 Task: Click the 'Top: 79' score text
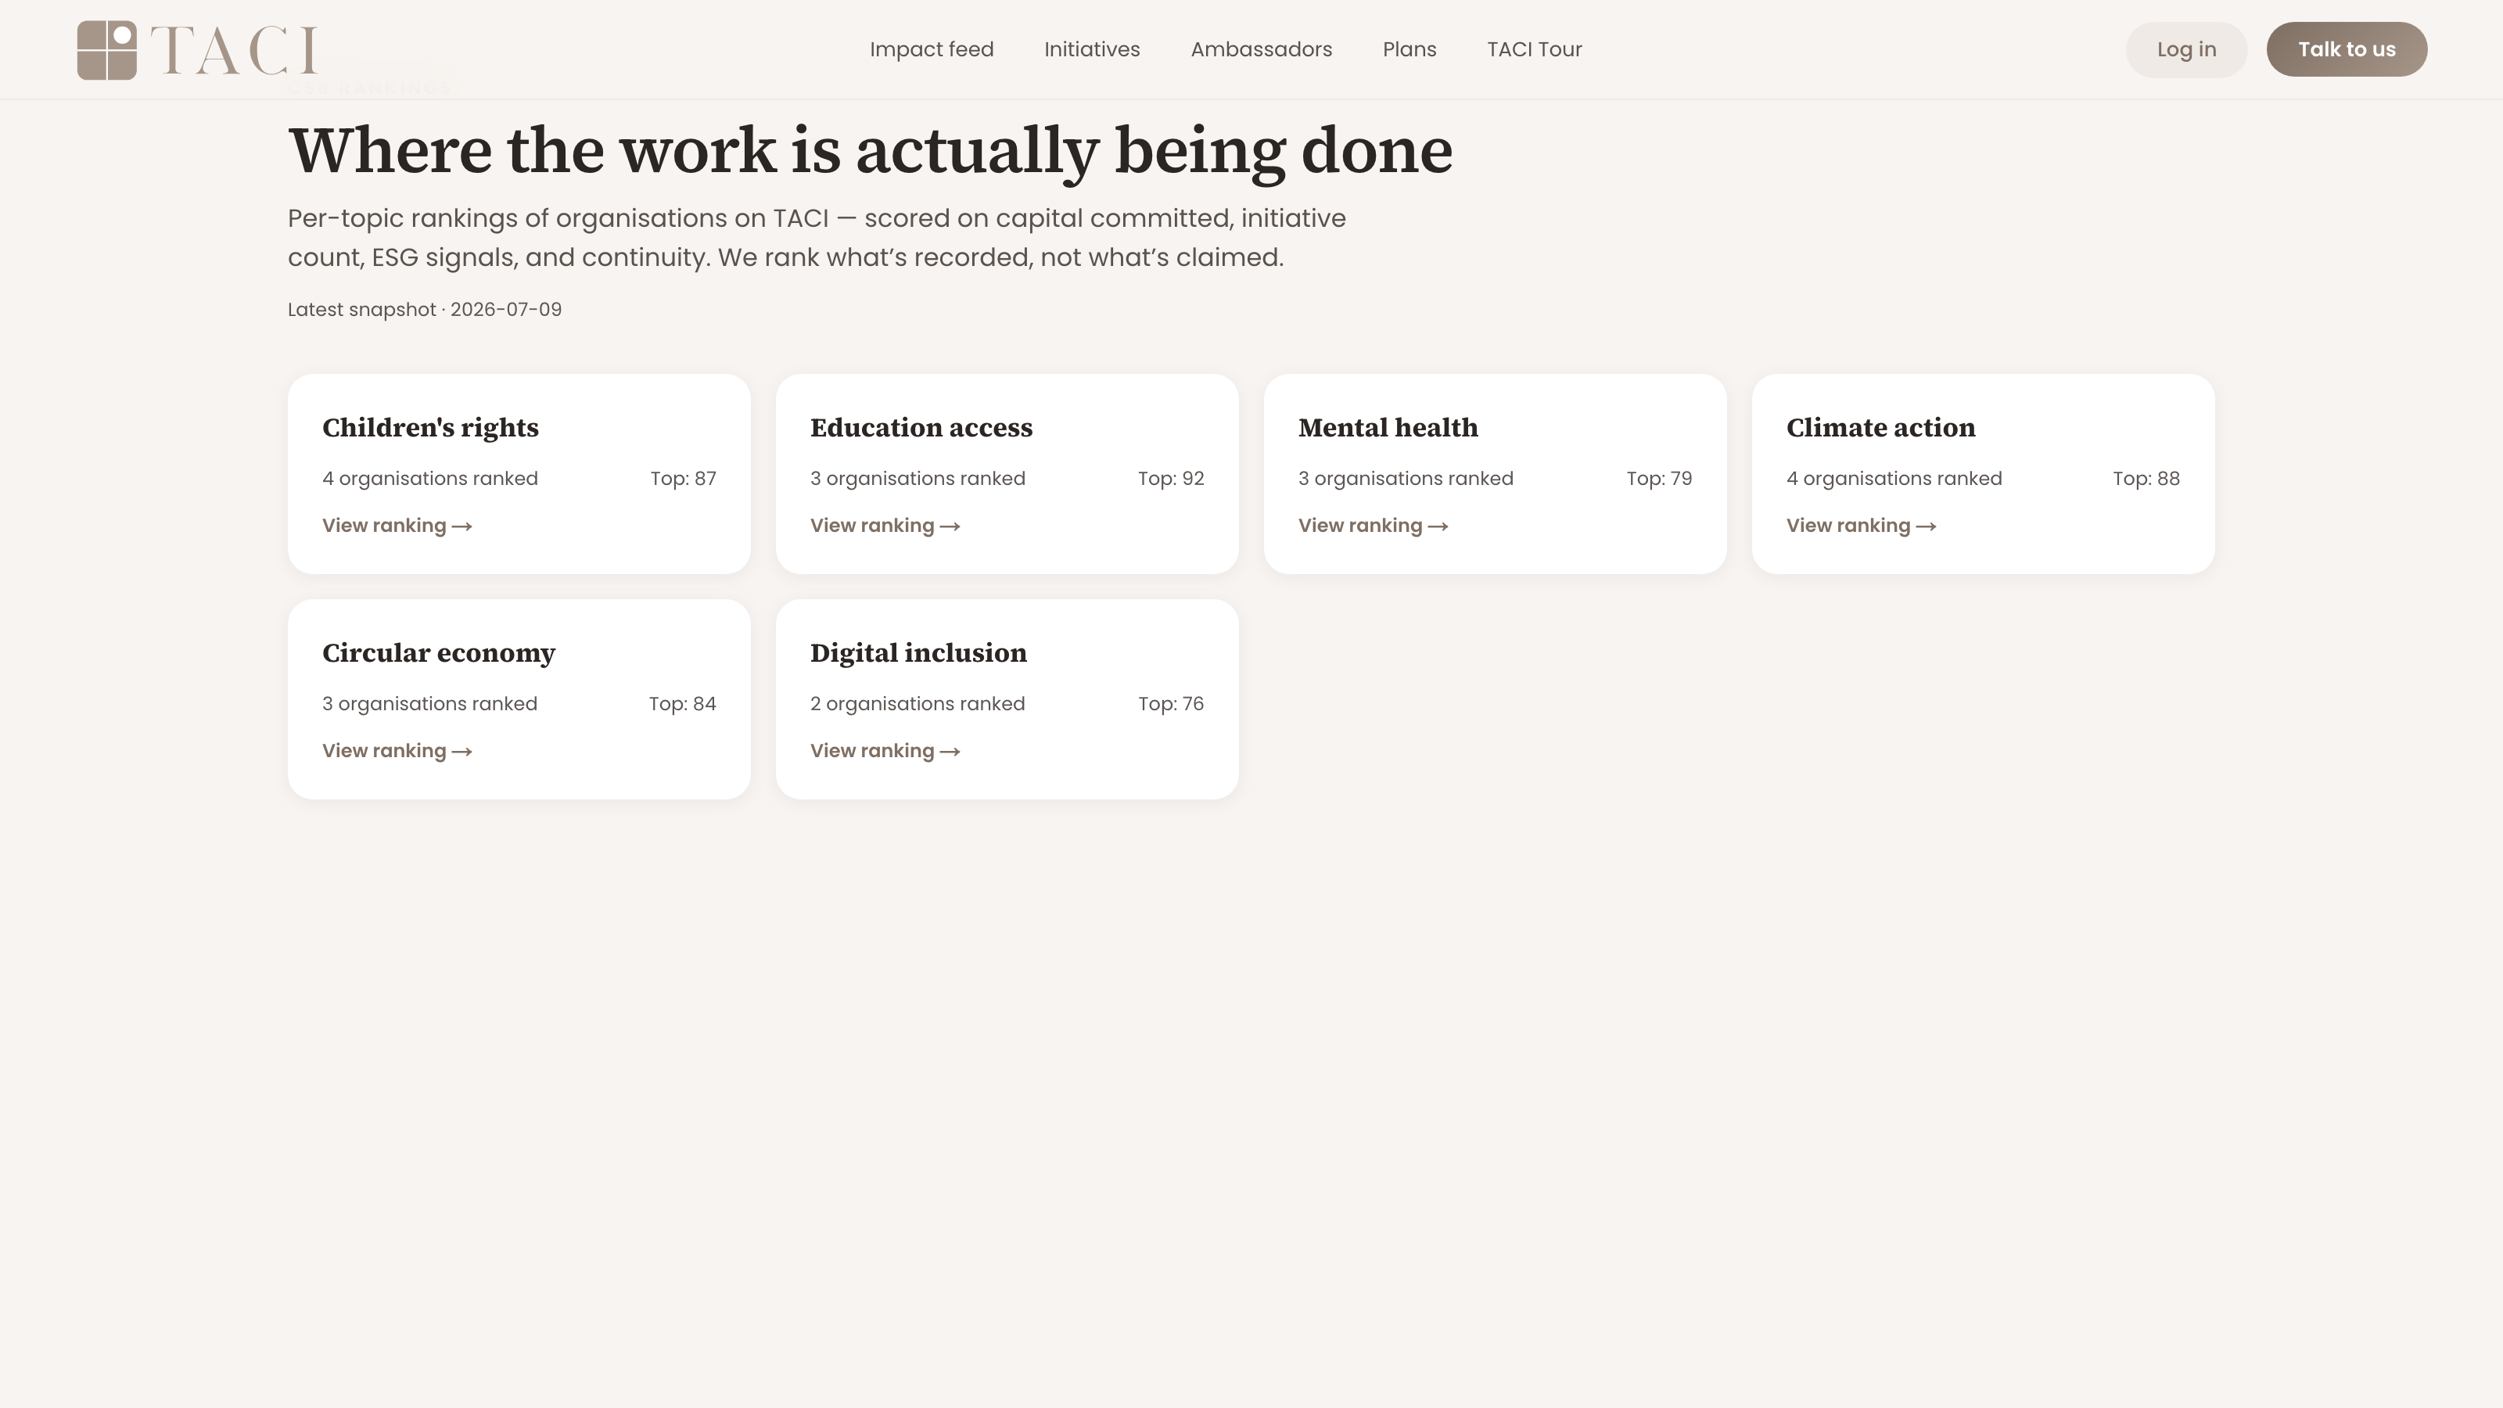pyautogui.click(x=1658, y=479)
